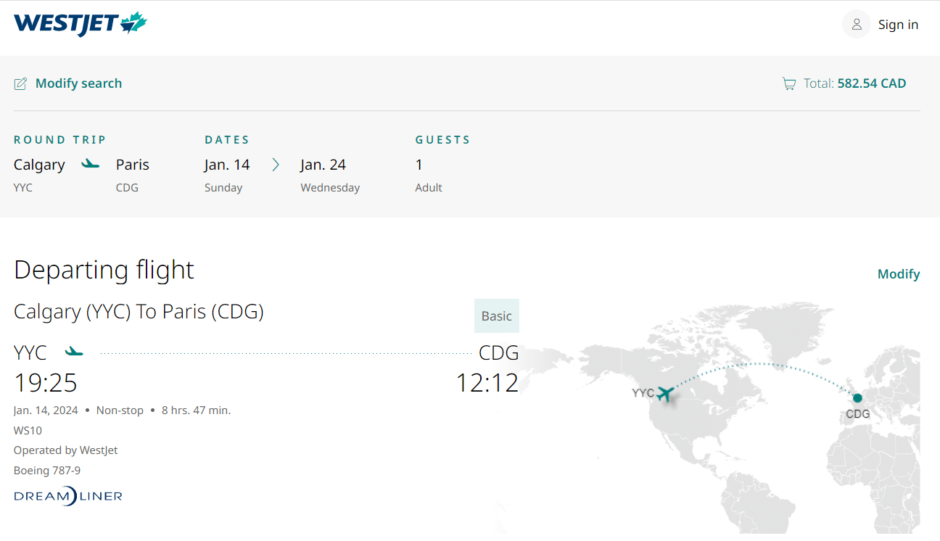Click the Dreamliner logo
Image resolution: width=940 pixels, height=541 pixels.
point(68,496)
